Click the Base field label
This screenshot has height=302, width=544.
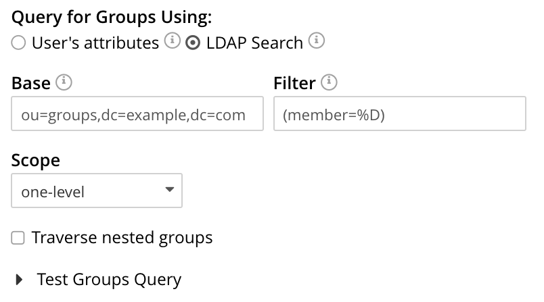(x=31, y=83)
